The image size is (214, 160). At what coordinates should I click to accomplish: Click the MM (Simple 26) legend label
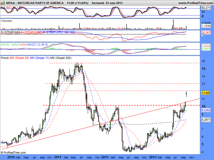point(19,58)
